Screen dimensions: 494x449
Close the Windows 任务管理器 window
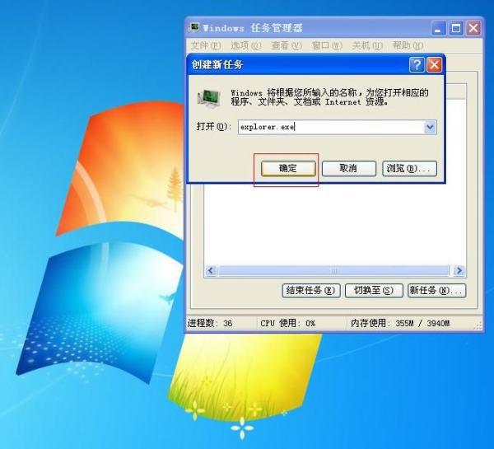click(x=473, y=28)
